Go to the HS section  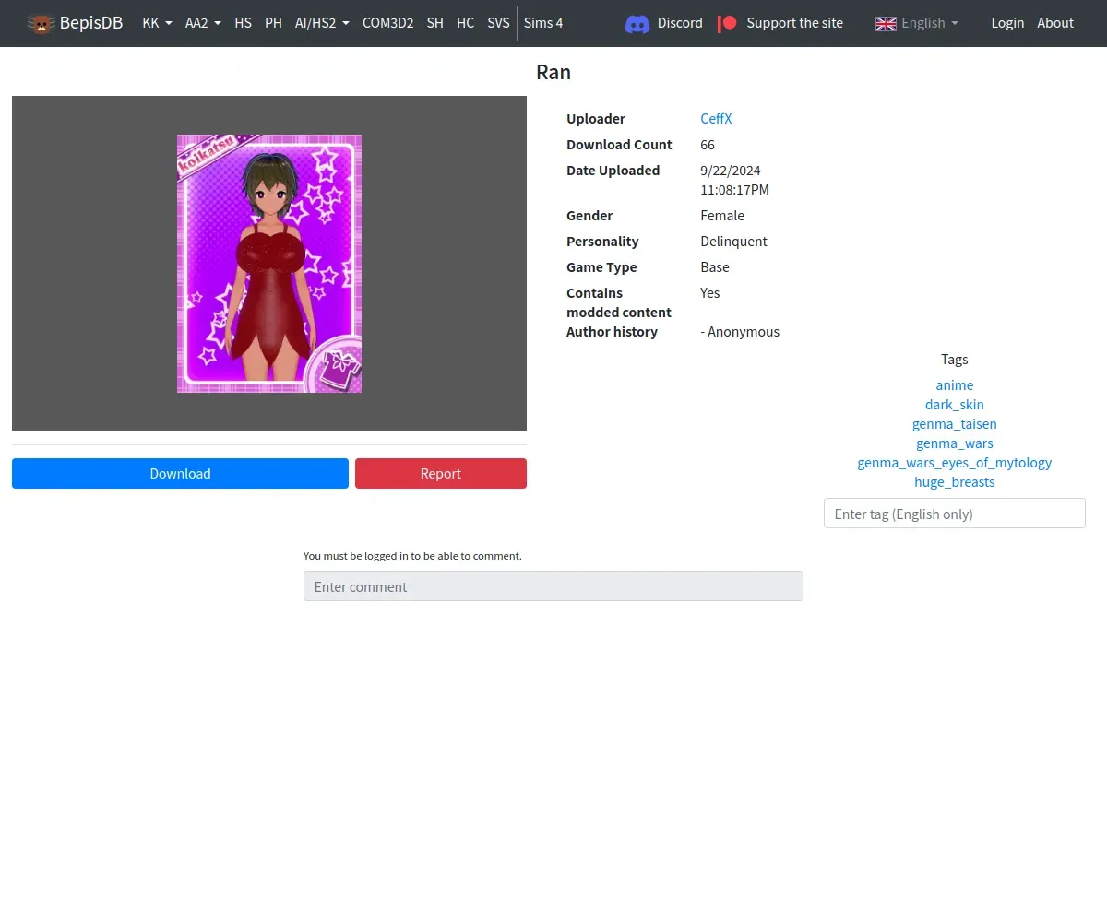coord(243,23)
